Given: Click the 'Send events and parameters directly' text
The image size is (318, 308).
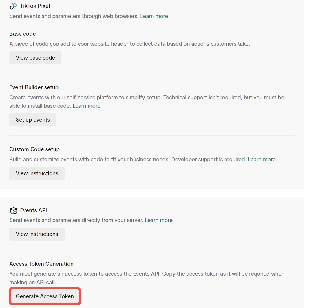Looking at the screenshot, I should pyautogui.click(x=76, y=220).
